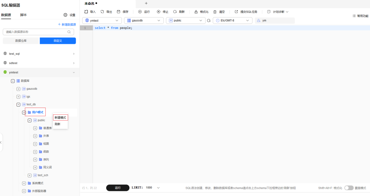
Task: Click the blue 自定义 button
Action: pos(58,41)
